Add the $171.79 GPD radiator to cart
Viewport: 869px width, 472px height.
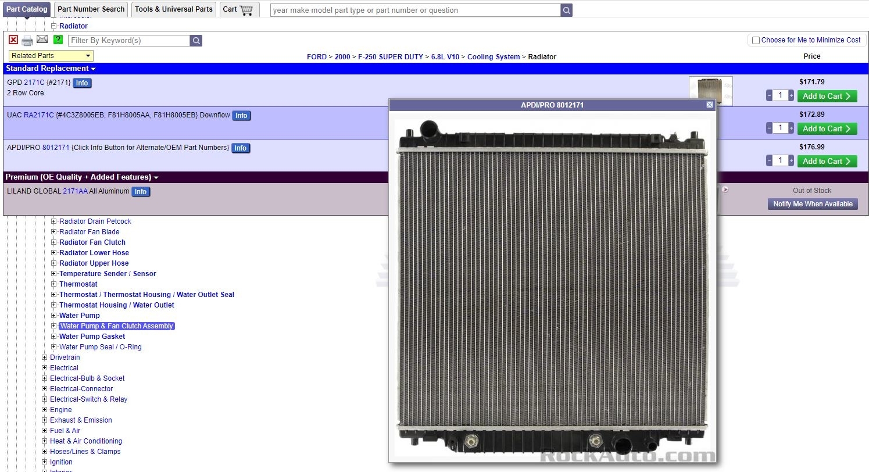827,96
